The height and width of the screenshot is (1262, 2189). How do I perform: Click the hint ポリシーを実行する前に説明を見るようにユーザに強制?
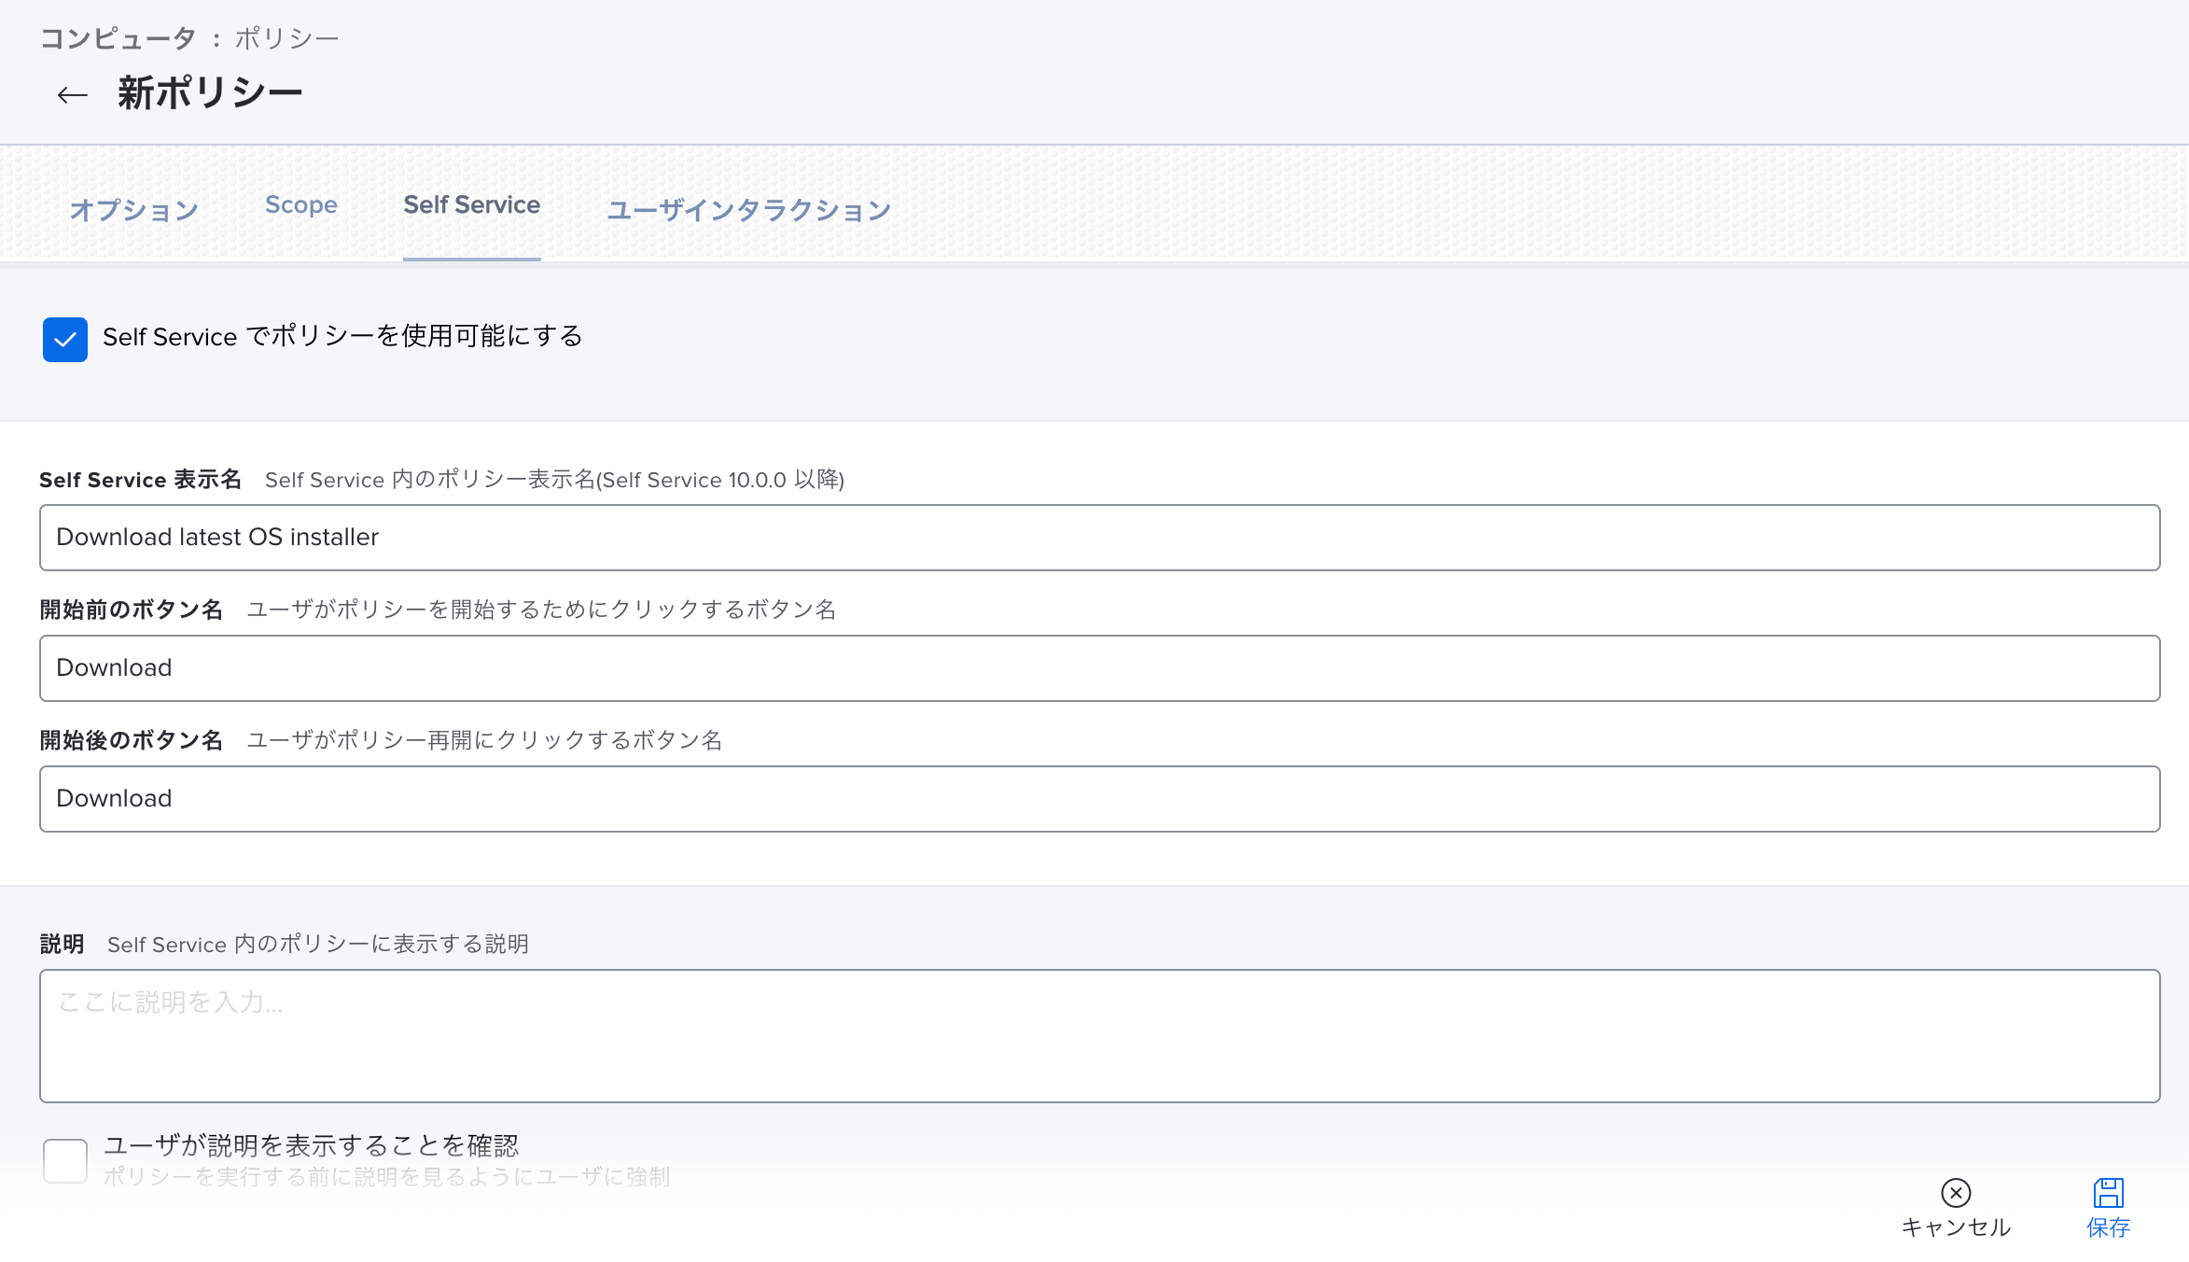click(x=386, y=1177)
